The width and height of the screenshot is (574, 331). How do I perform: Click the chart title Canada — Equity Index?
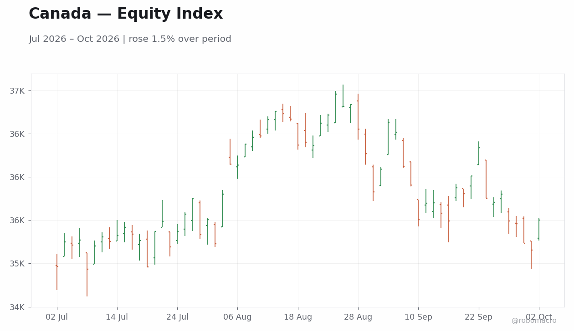pyautogui.click(x=126, y=14)
